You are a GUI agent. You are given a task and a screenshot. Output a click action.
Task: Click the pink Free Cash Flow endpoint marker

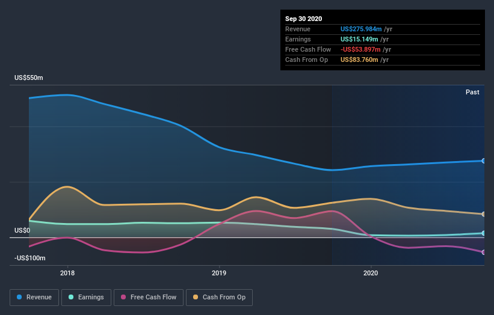[484, 252]
